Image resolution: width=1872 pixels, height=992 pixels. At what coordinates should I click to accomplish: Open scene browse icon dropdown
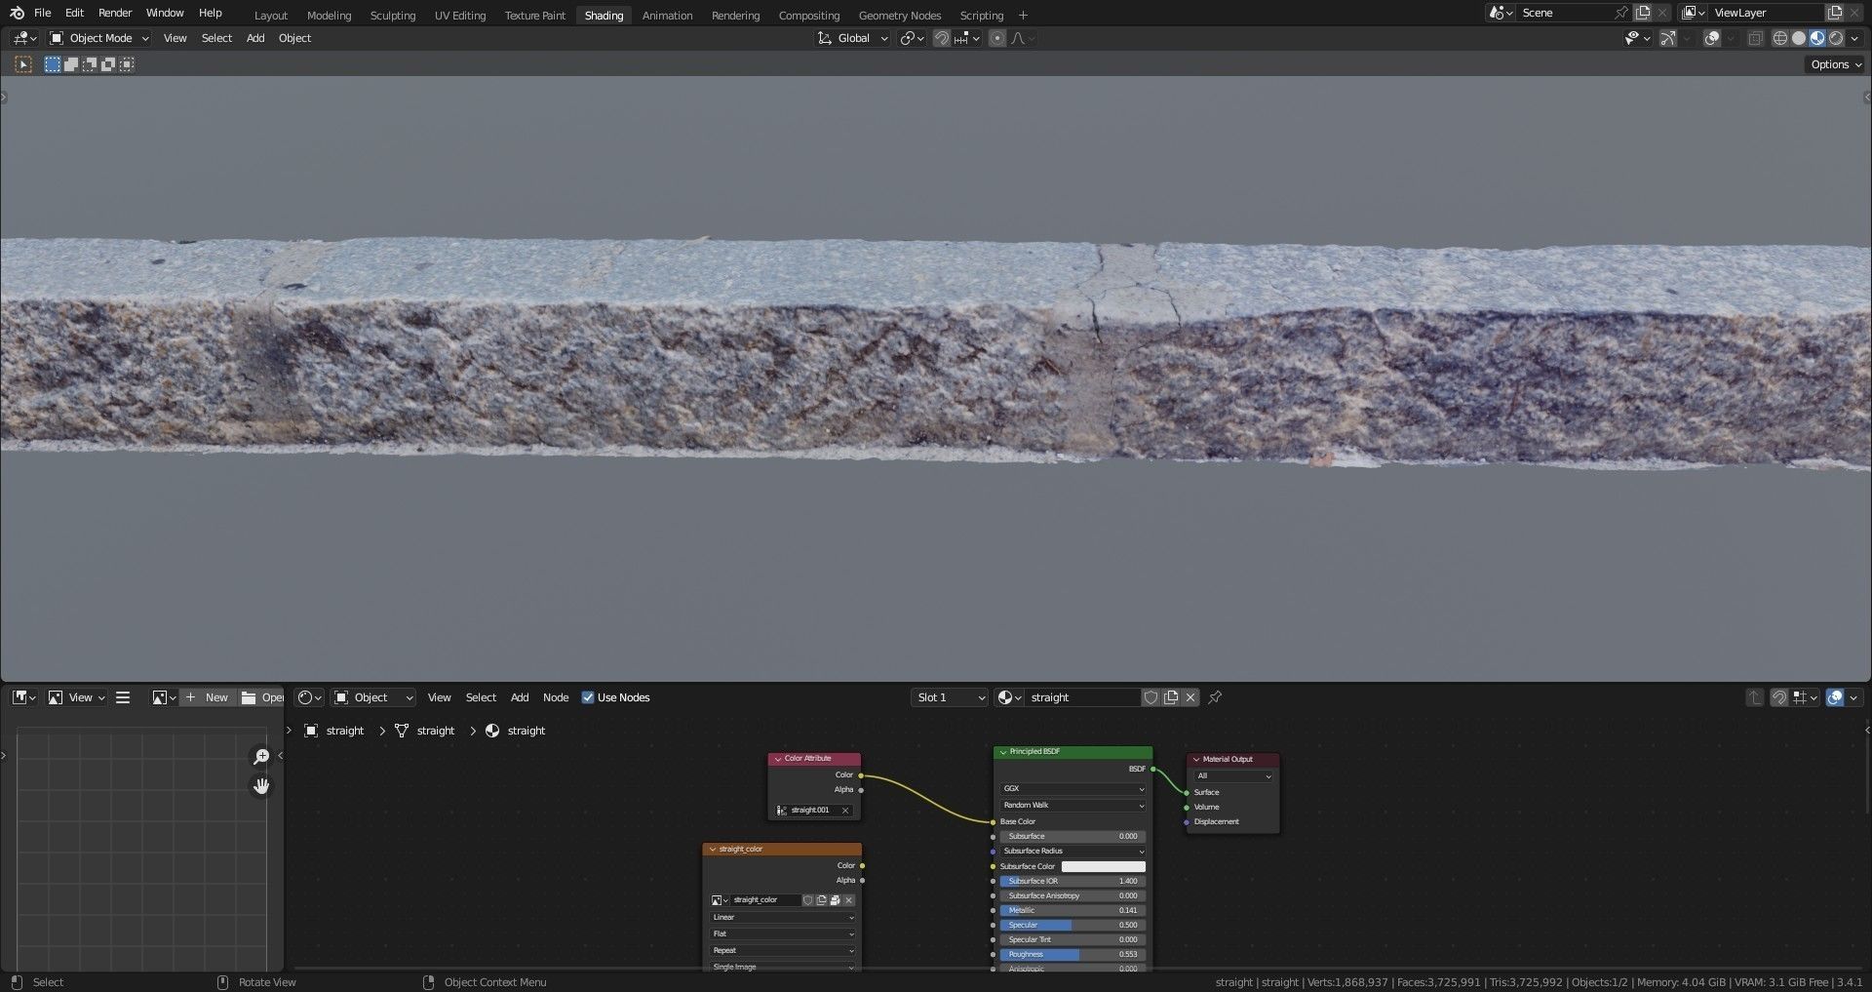click(x=1501, y=13)
